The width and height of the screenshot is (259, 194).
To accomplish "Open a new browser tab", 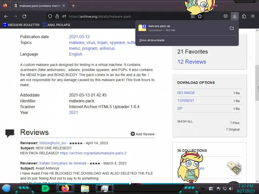I will pos(73,6).
